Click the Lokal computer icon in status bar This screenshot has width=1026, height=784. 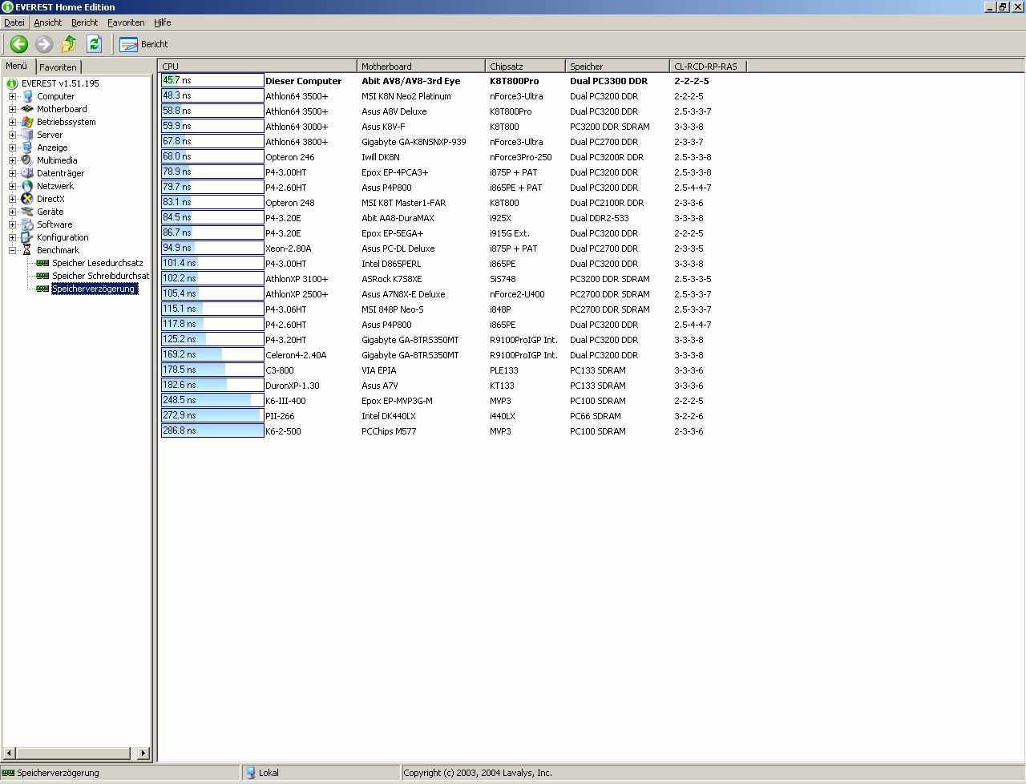point(250,773)
